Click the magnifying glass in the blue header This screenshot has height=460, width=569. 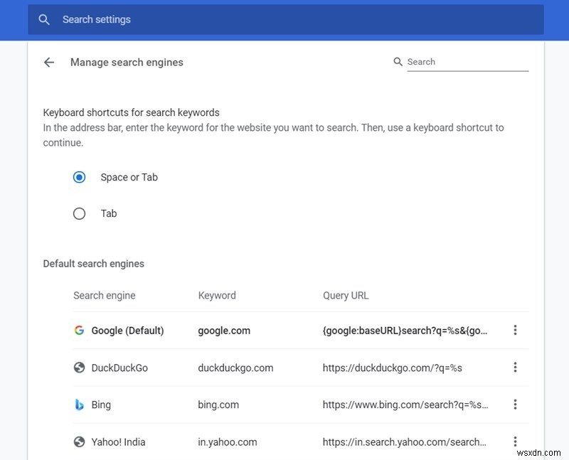(44, 19)
